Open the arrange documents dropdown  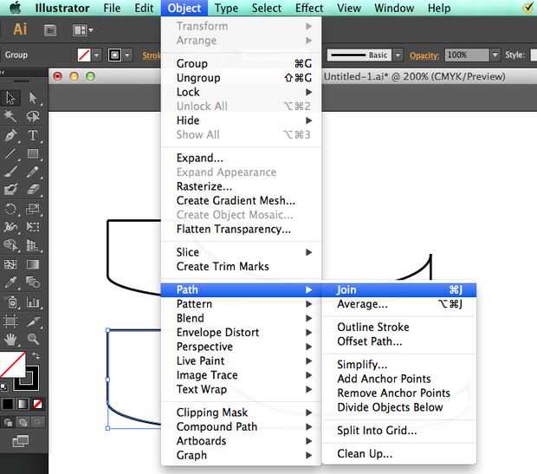[x=82, y=30]
